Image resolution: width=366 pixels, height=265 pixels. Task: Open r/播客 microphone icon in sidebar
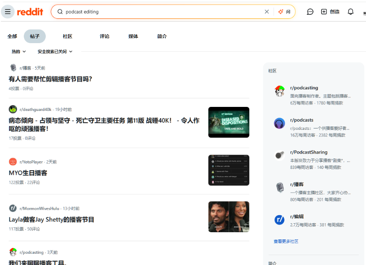pos(279,187)
